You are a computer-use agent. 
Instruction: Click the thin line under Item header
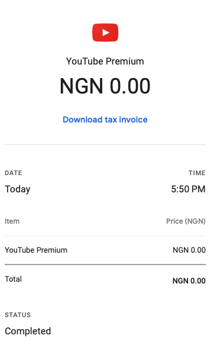[x=105, y=236]
